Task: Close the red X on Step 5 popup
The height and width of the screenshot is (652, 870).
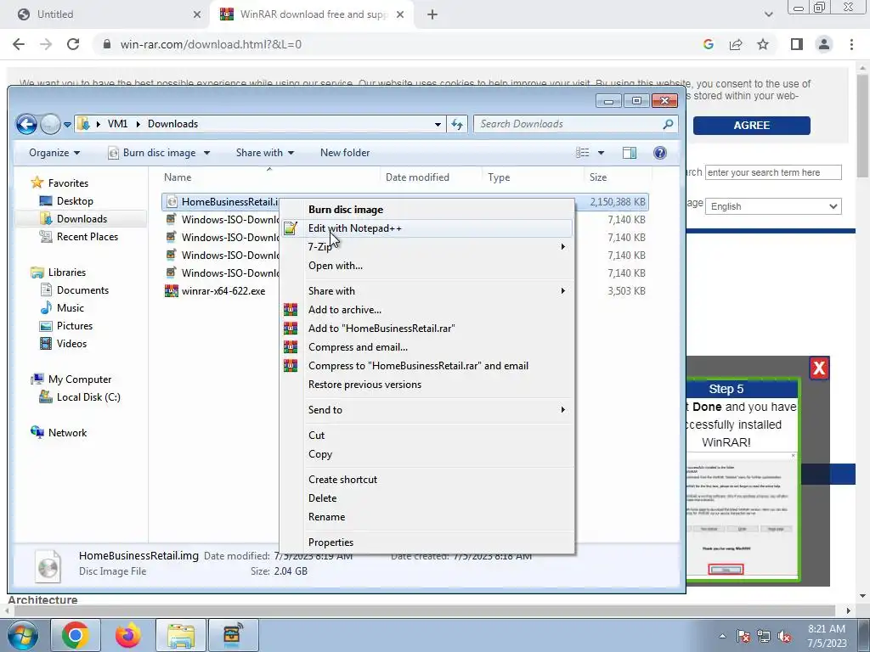Action: point(819,368)
